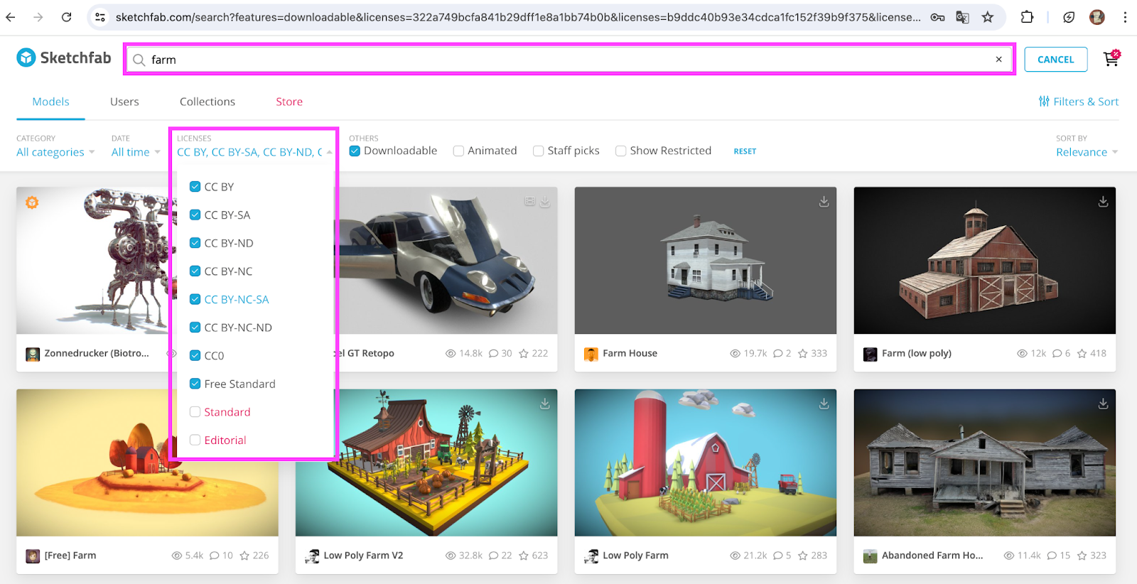Click like star on Low Poly Farm V2

524,556
